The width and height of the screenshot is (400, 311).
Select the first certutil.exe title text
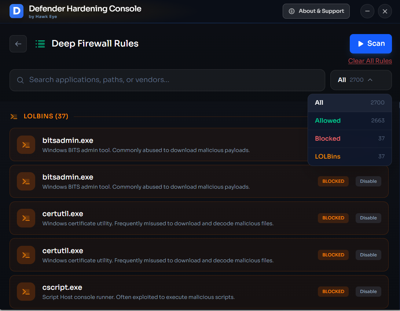coord(63,214)
